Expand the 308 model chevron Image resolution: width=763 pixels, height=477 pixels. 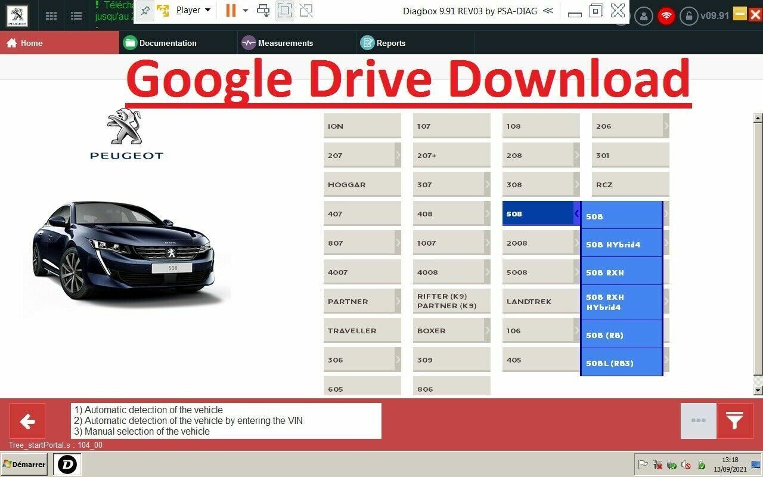576,184
